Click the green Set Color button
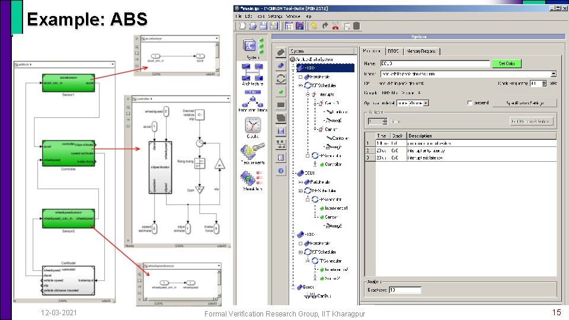569x320 pixels. 507,63
